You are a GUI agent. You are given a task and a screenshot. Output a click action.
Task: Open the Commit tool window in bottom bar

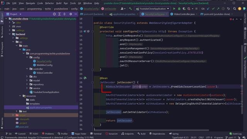pyautogui.click(x=20, y=134)
